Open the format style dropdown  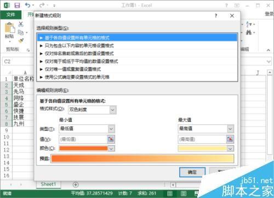(113, 110)
